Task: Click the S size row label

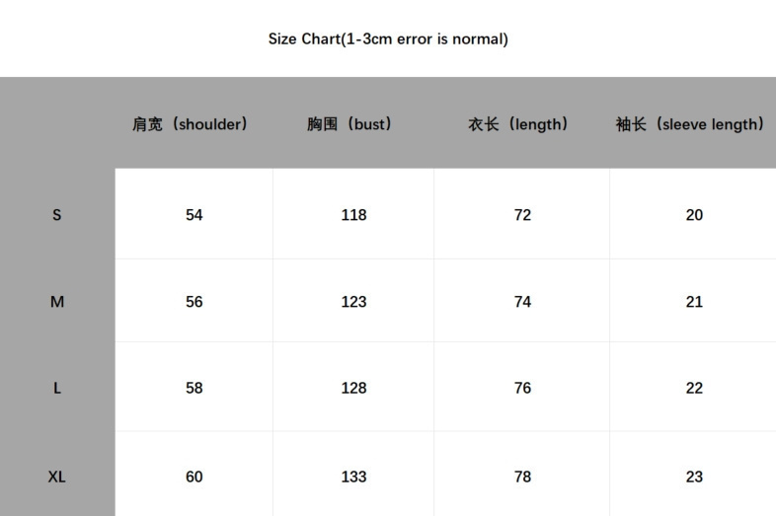Action: [x=57, y=215]
